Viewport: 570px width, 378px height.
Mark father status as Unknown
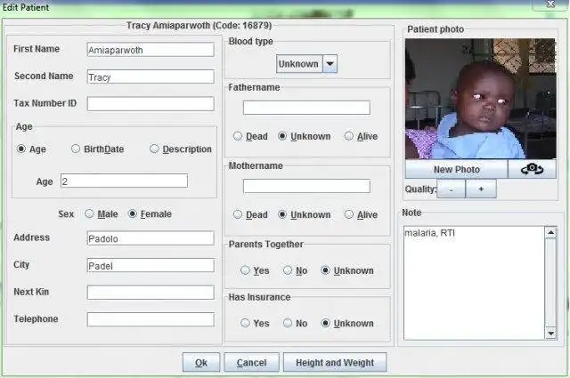[x=282, y=136]
